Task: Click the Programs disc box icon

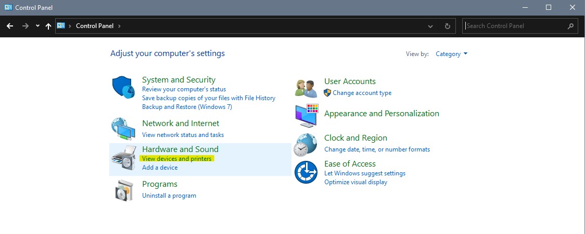Action: coord(123,190)
